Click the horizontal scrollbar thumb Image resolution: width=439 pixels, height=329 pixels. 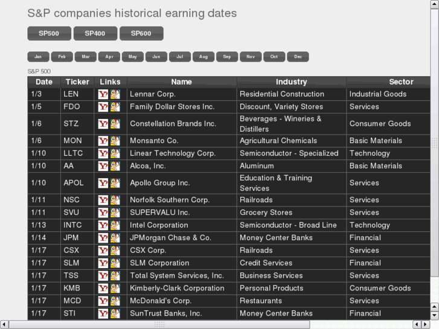(x=159, y=325)
